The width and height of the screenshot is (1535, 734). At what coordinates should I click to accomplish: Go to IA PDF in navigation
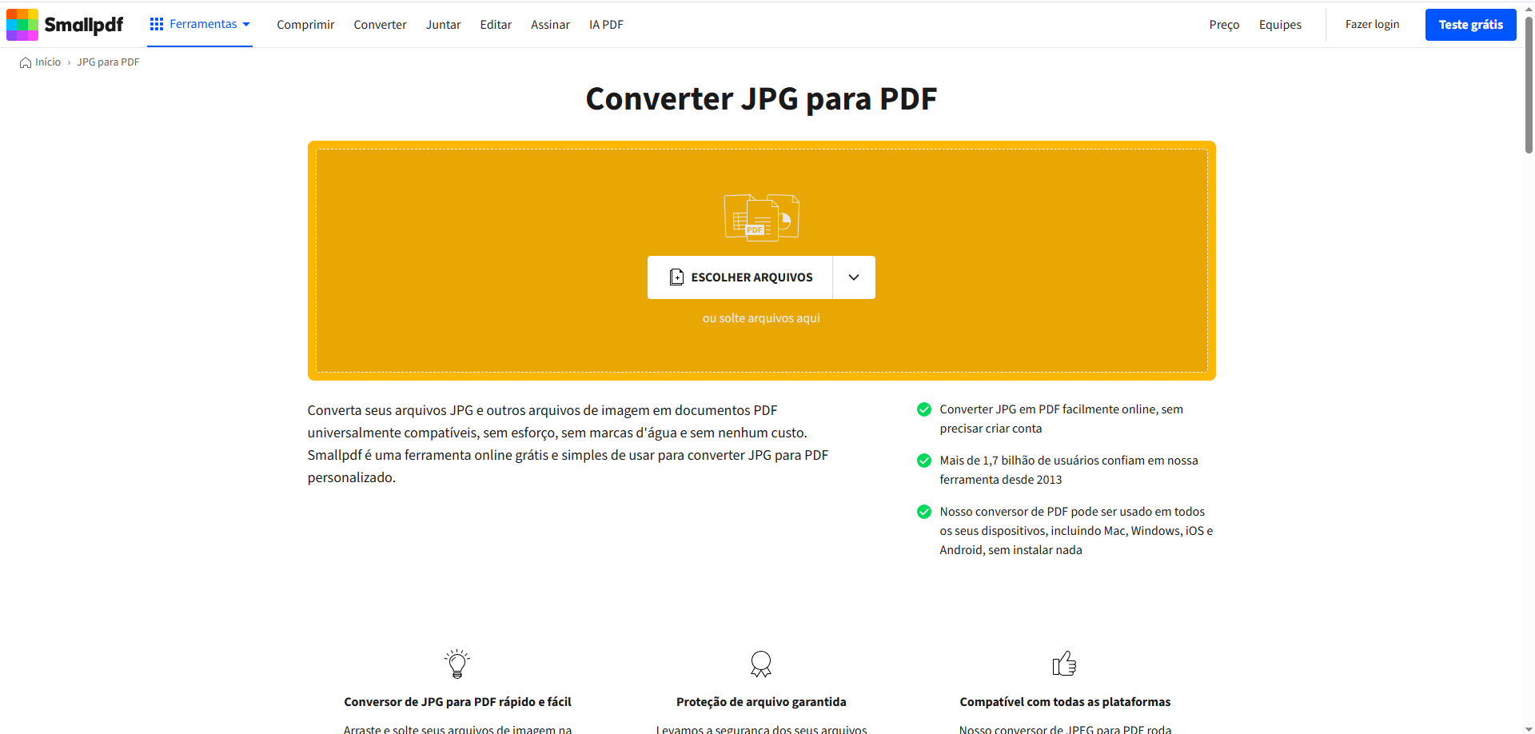606,25
